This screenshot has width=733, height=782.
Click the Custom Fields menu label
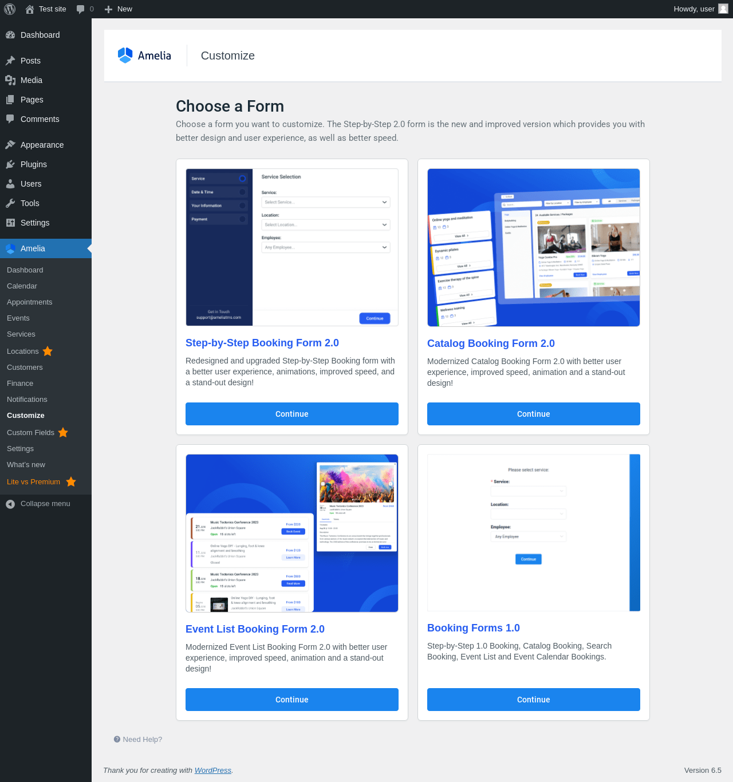click(30, 433)
